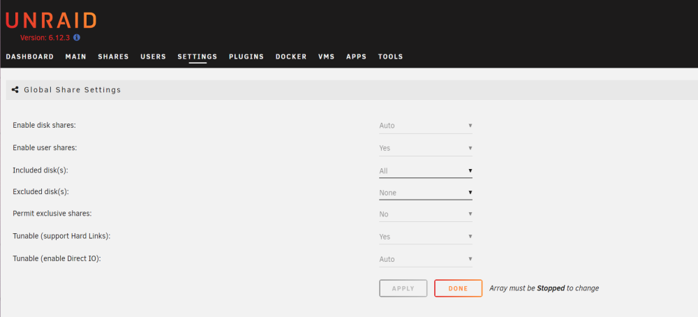Click the Apply button
Screen dimensions: 698x317
[403, 288]
